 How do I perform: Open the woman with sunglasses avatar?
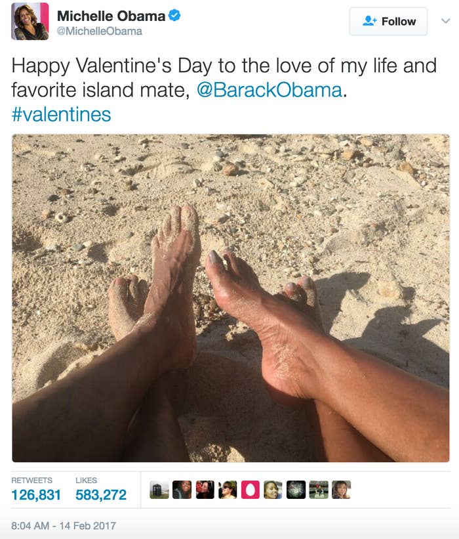[228, 490]
